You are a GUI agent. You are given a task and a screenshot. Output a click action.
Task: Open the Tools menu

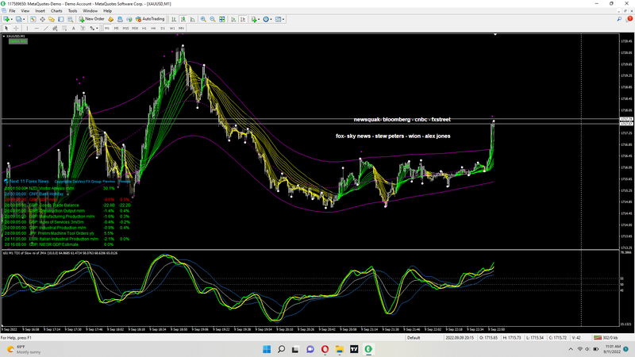tap(72, 11)
